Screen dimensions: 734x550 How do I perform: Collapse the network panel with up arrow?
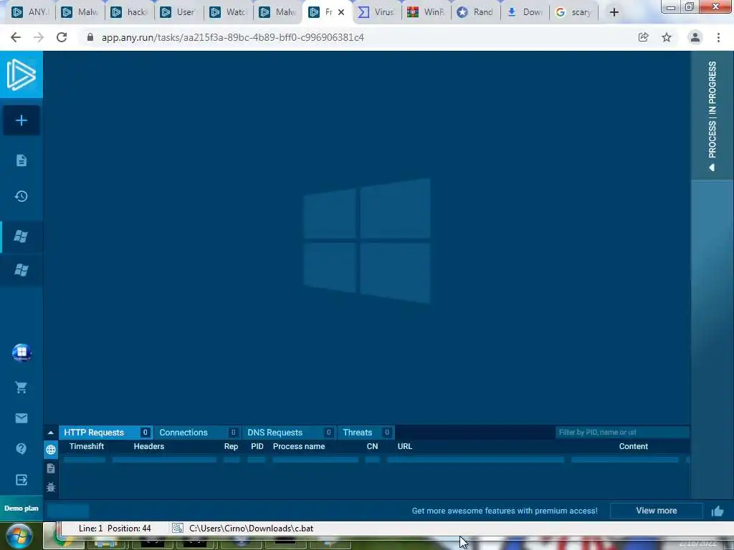pos(51,433)
